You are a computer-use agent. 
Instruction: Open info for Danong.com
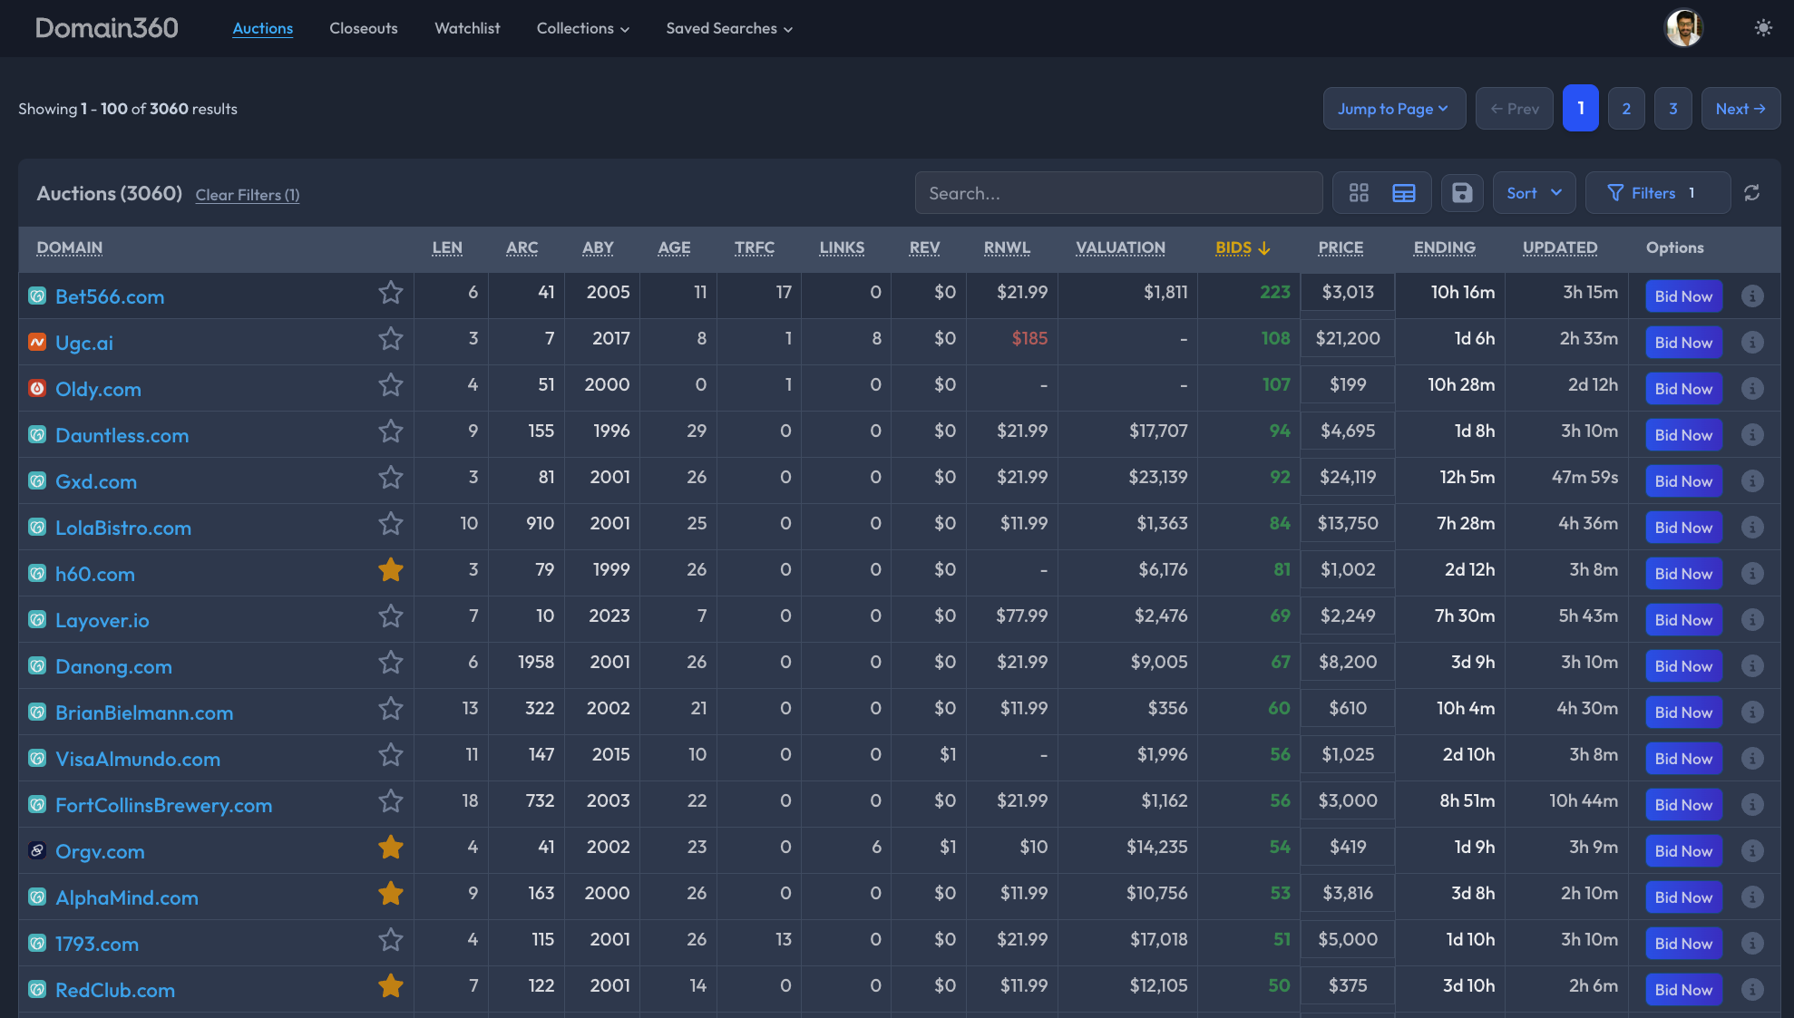click(1752, 666)
